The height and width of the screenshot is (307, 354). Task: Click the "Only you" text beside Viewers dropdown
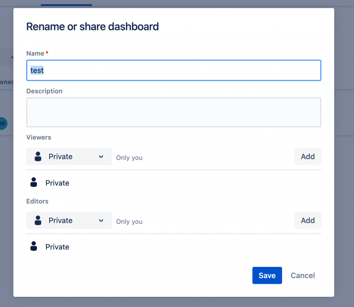click(x=129, y=158)
